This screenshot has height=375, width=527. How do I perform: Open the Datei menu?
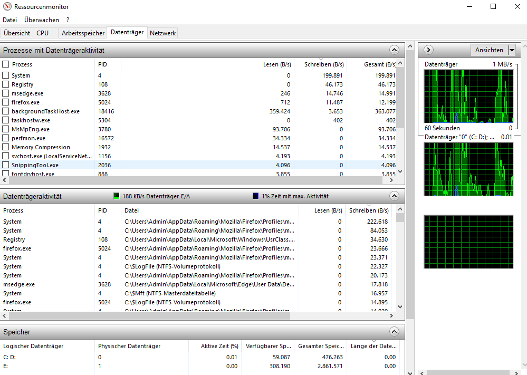coord(10,20)
